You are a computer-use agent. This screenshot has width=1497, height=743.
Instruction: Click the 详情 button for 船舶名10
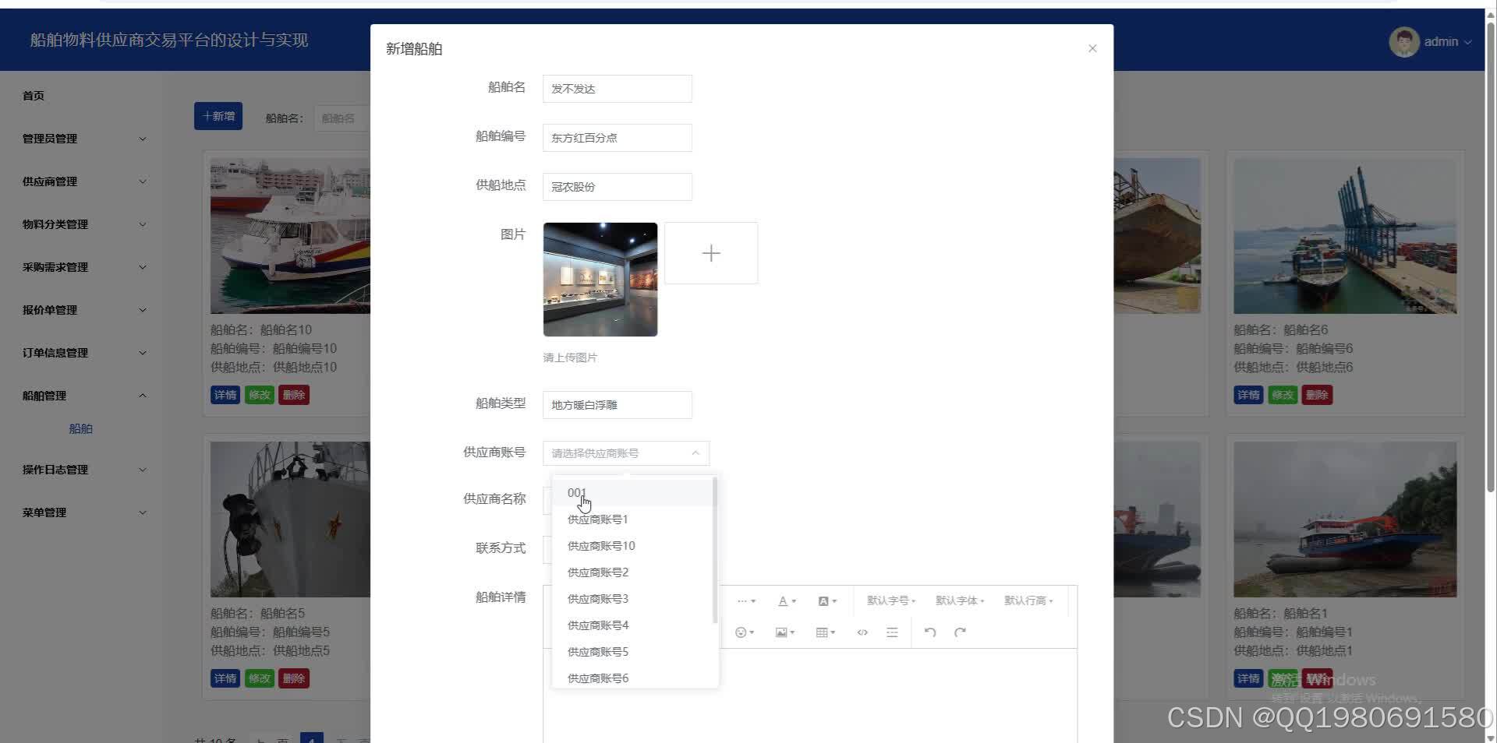click(x=225, y=395)
